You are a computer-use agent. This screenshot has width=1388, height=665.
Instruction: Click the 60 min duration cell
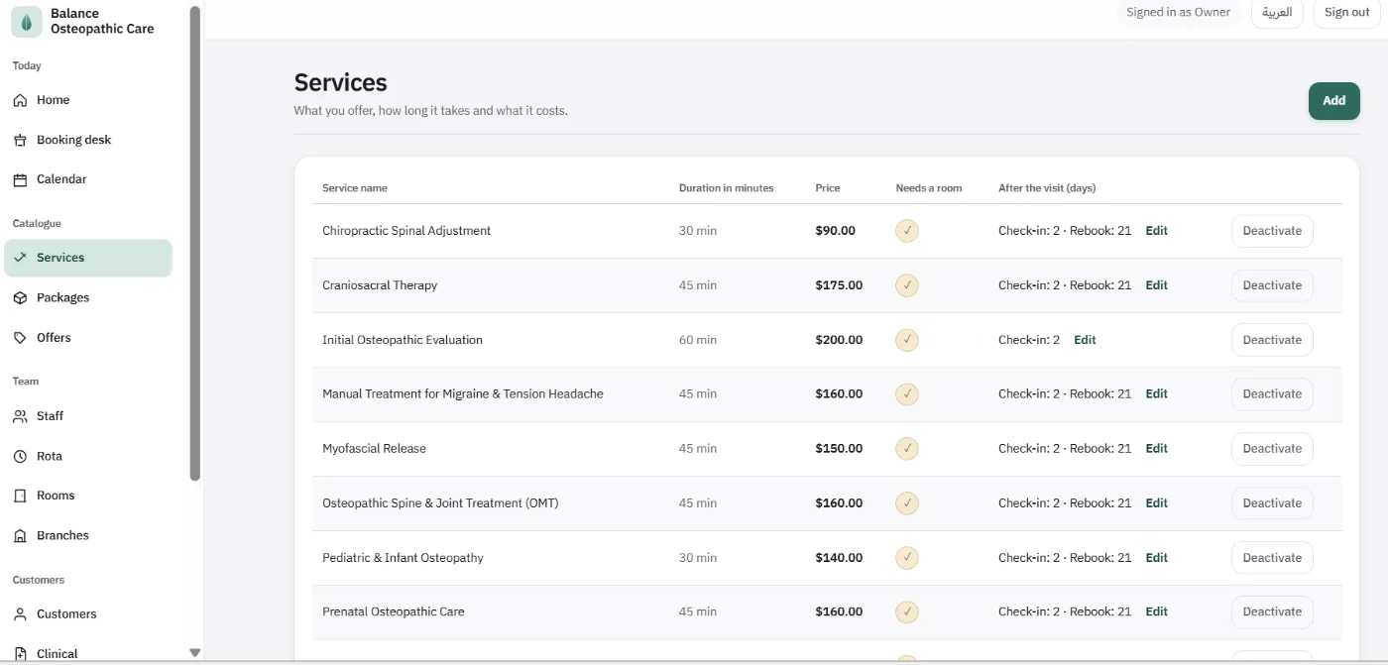click(698, 340)
